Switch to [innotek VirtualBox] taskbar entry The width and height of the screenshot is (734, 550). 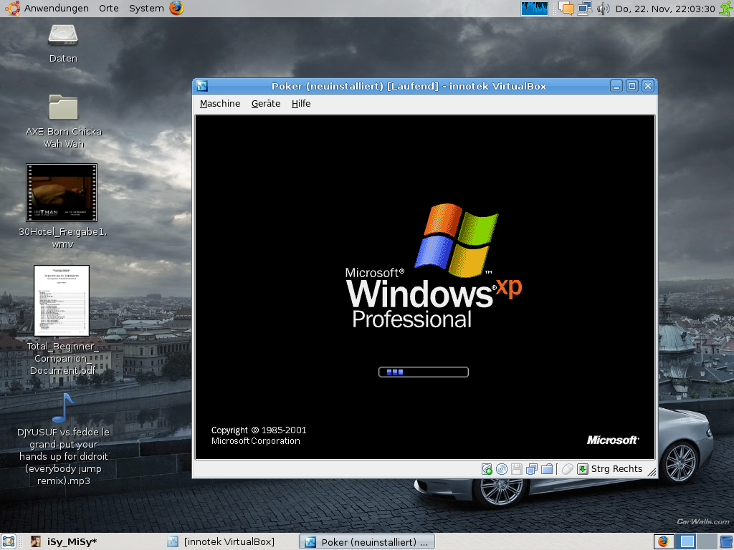pyautogui.click(x=221, y=541)
